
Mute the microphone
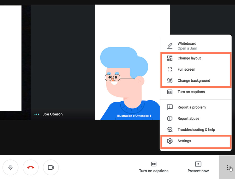(10, 167)
